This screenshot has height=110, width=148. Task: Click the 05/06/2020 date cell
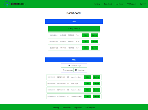tap(54, 48)
